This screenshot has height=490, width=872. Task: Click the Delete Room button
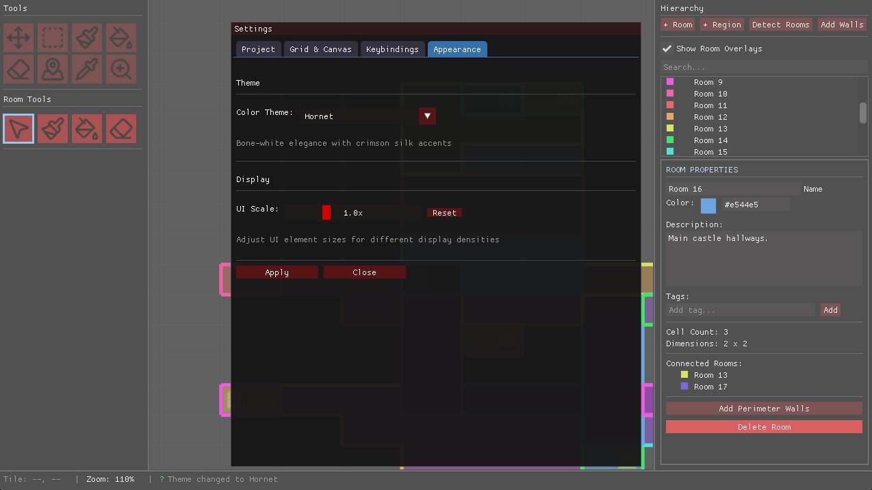[764, 427]
